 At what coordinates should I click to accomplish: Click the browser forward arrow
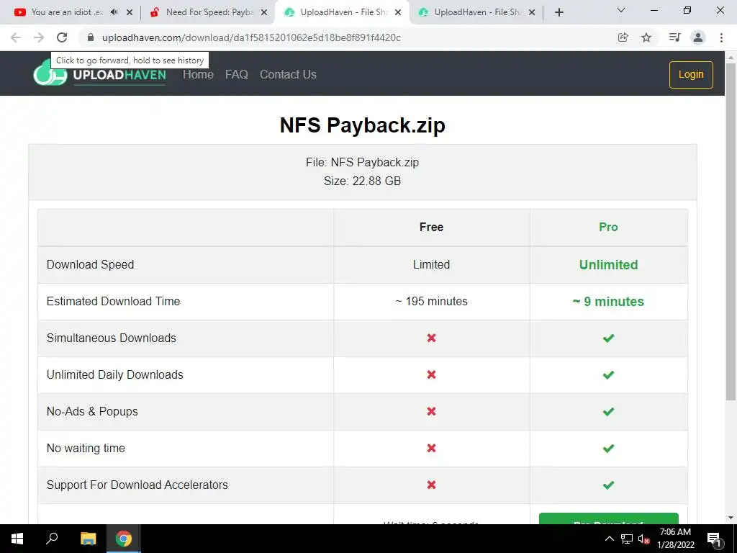tap(39, 37)
